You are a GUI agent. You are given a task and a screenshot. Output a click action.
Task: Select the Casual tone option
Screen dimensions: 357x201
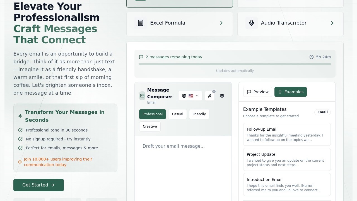[x=177, y=114]
